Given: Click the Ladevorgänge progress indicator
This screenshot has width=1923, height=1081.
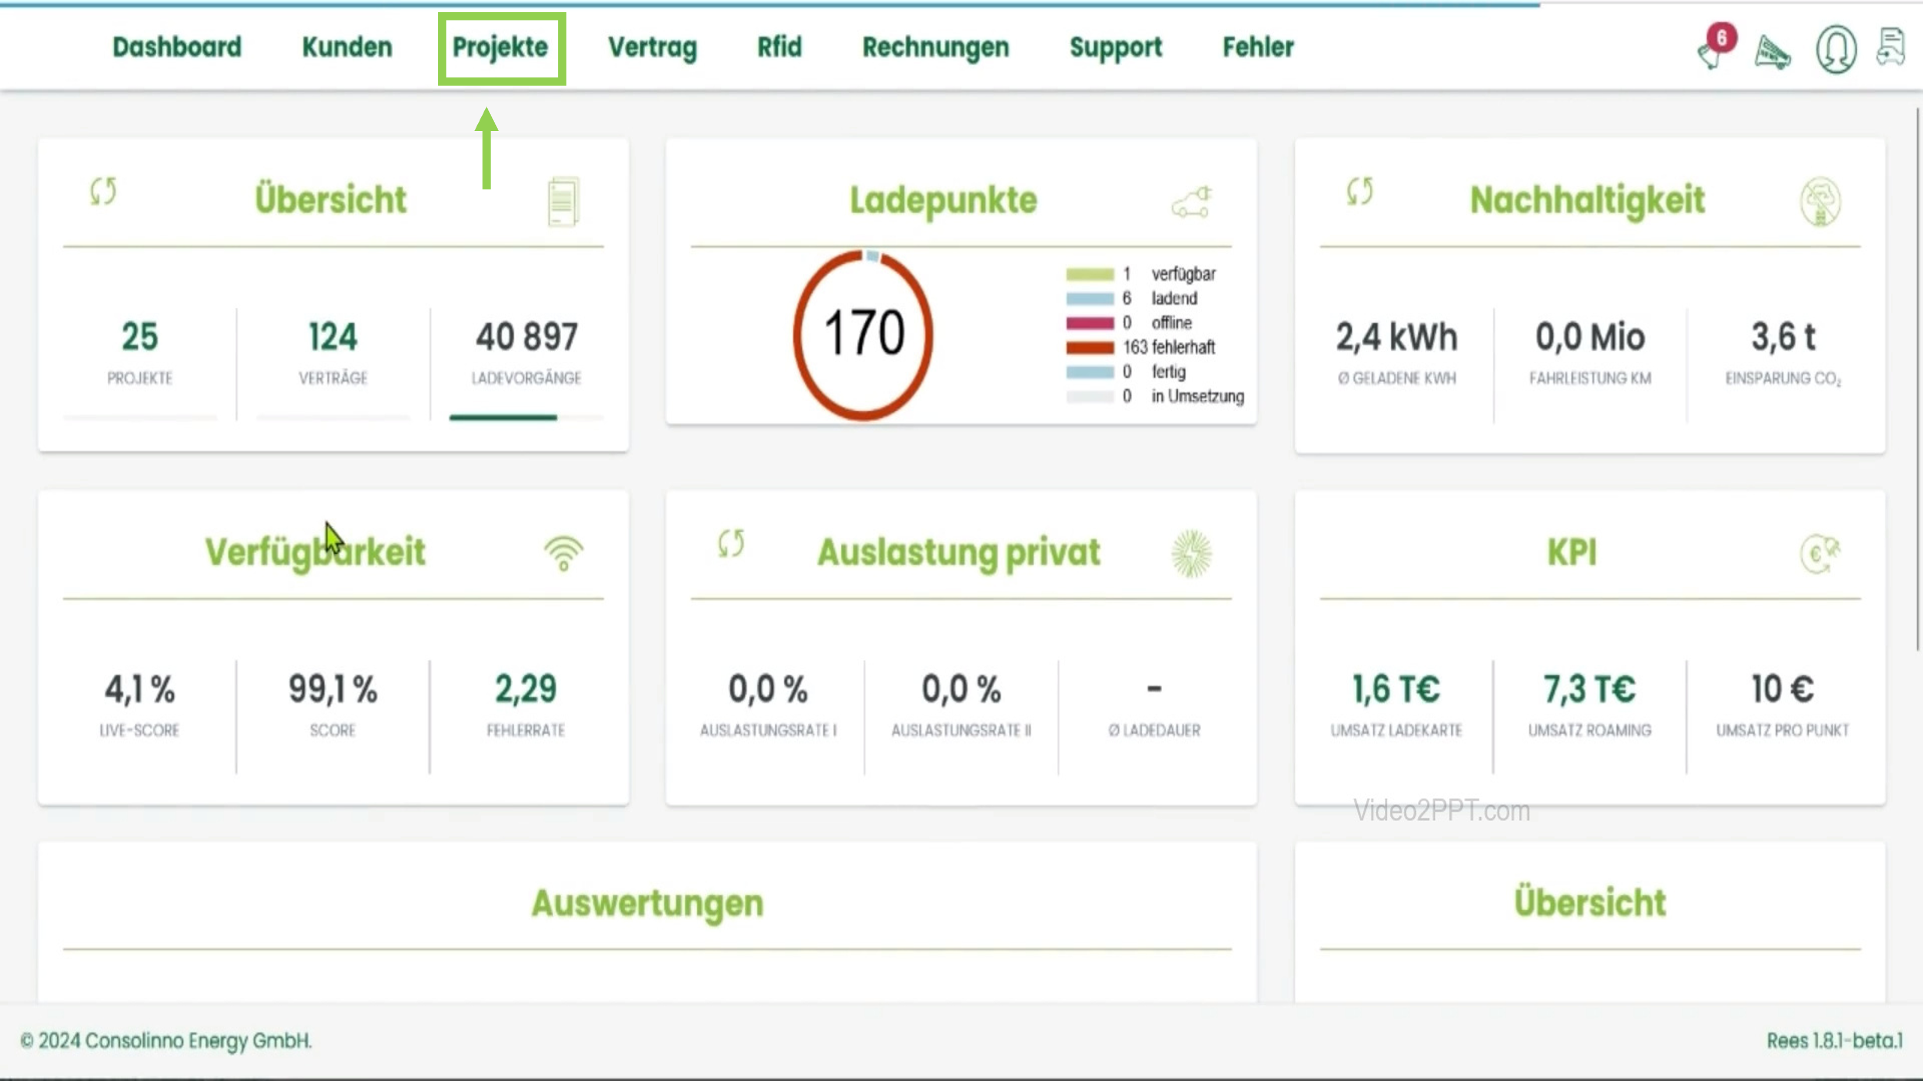Looking at the screenshot, I should (503, 419).
